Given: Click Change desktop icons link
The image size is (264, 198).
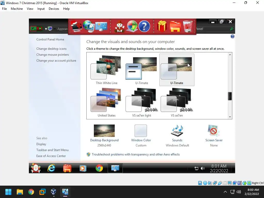Looking at the screenshot, I should tap(51, 49).
